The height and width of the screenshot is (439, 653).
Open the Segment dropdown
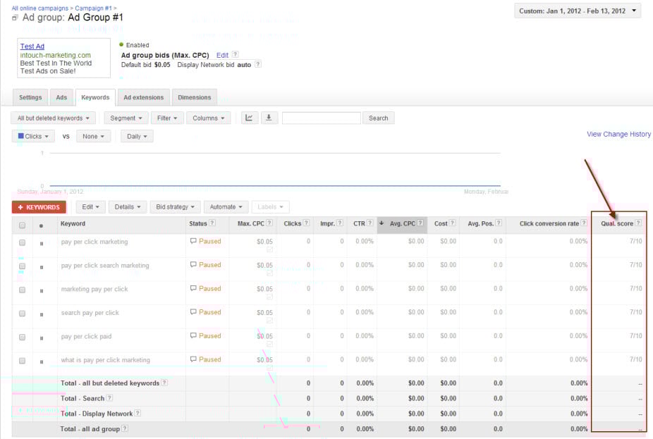point(126,118)
